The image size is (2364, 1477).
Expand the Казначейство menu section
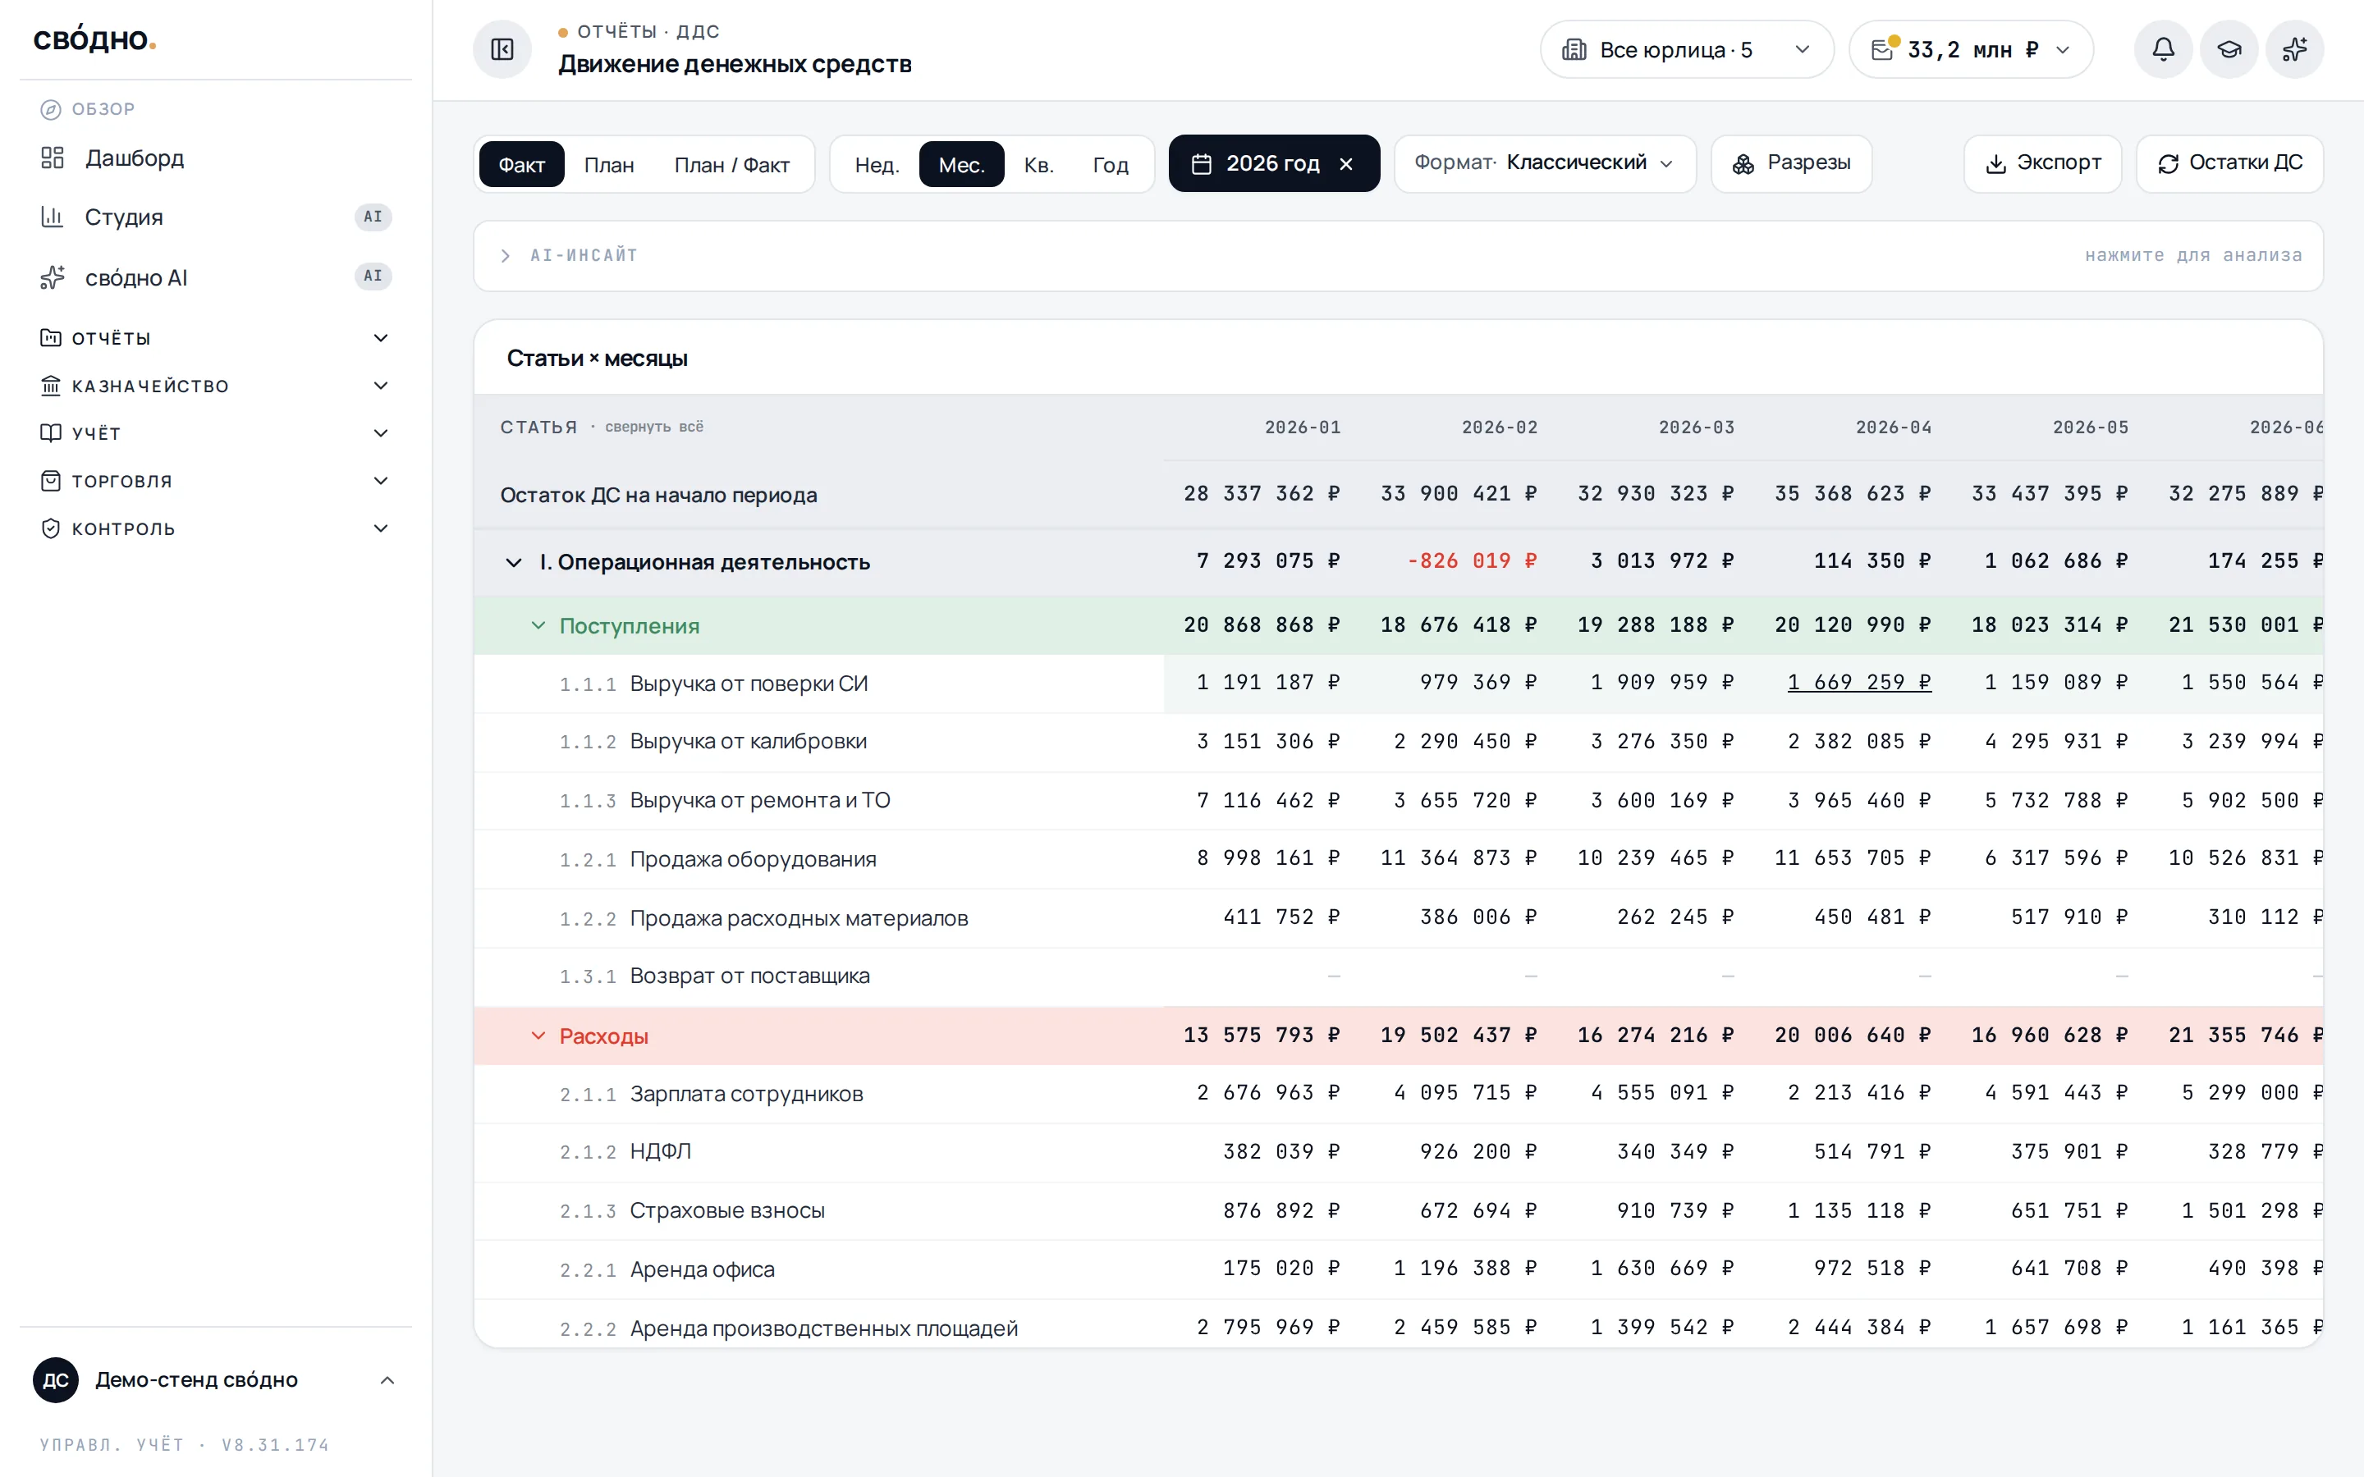tap(215, 386)
